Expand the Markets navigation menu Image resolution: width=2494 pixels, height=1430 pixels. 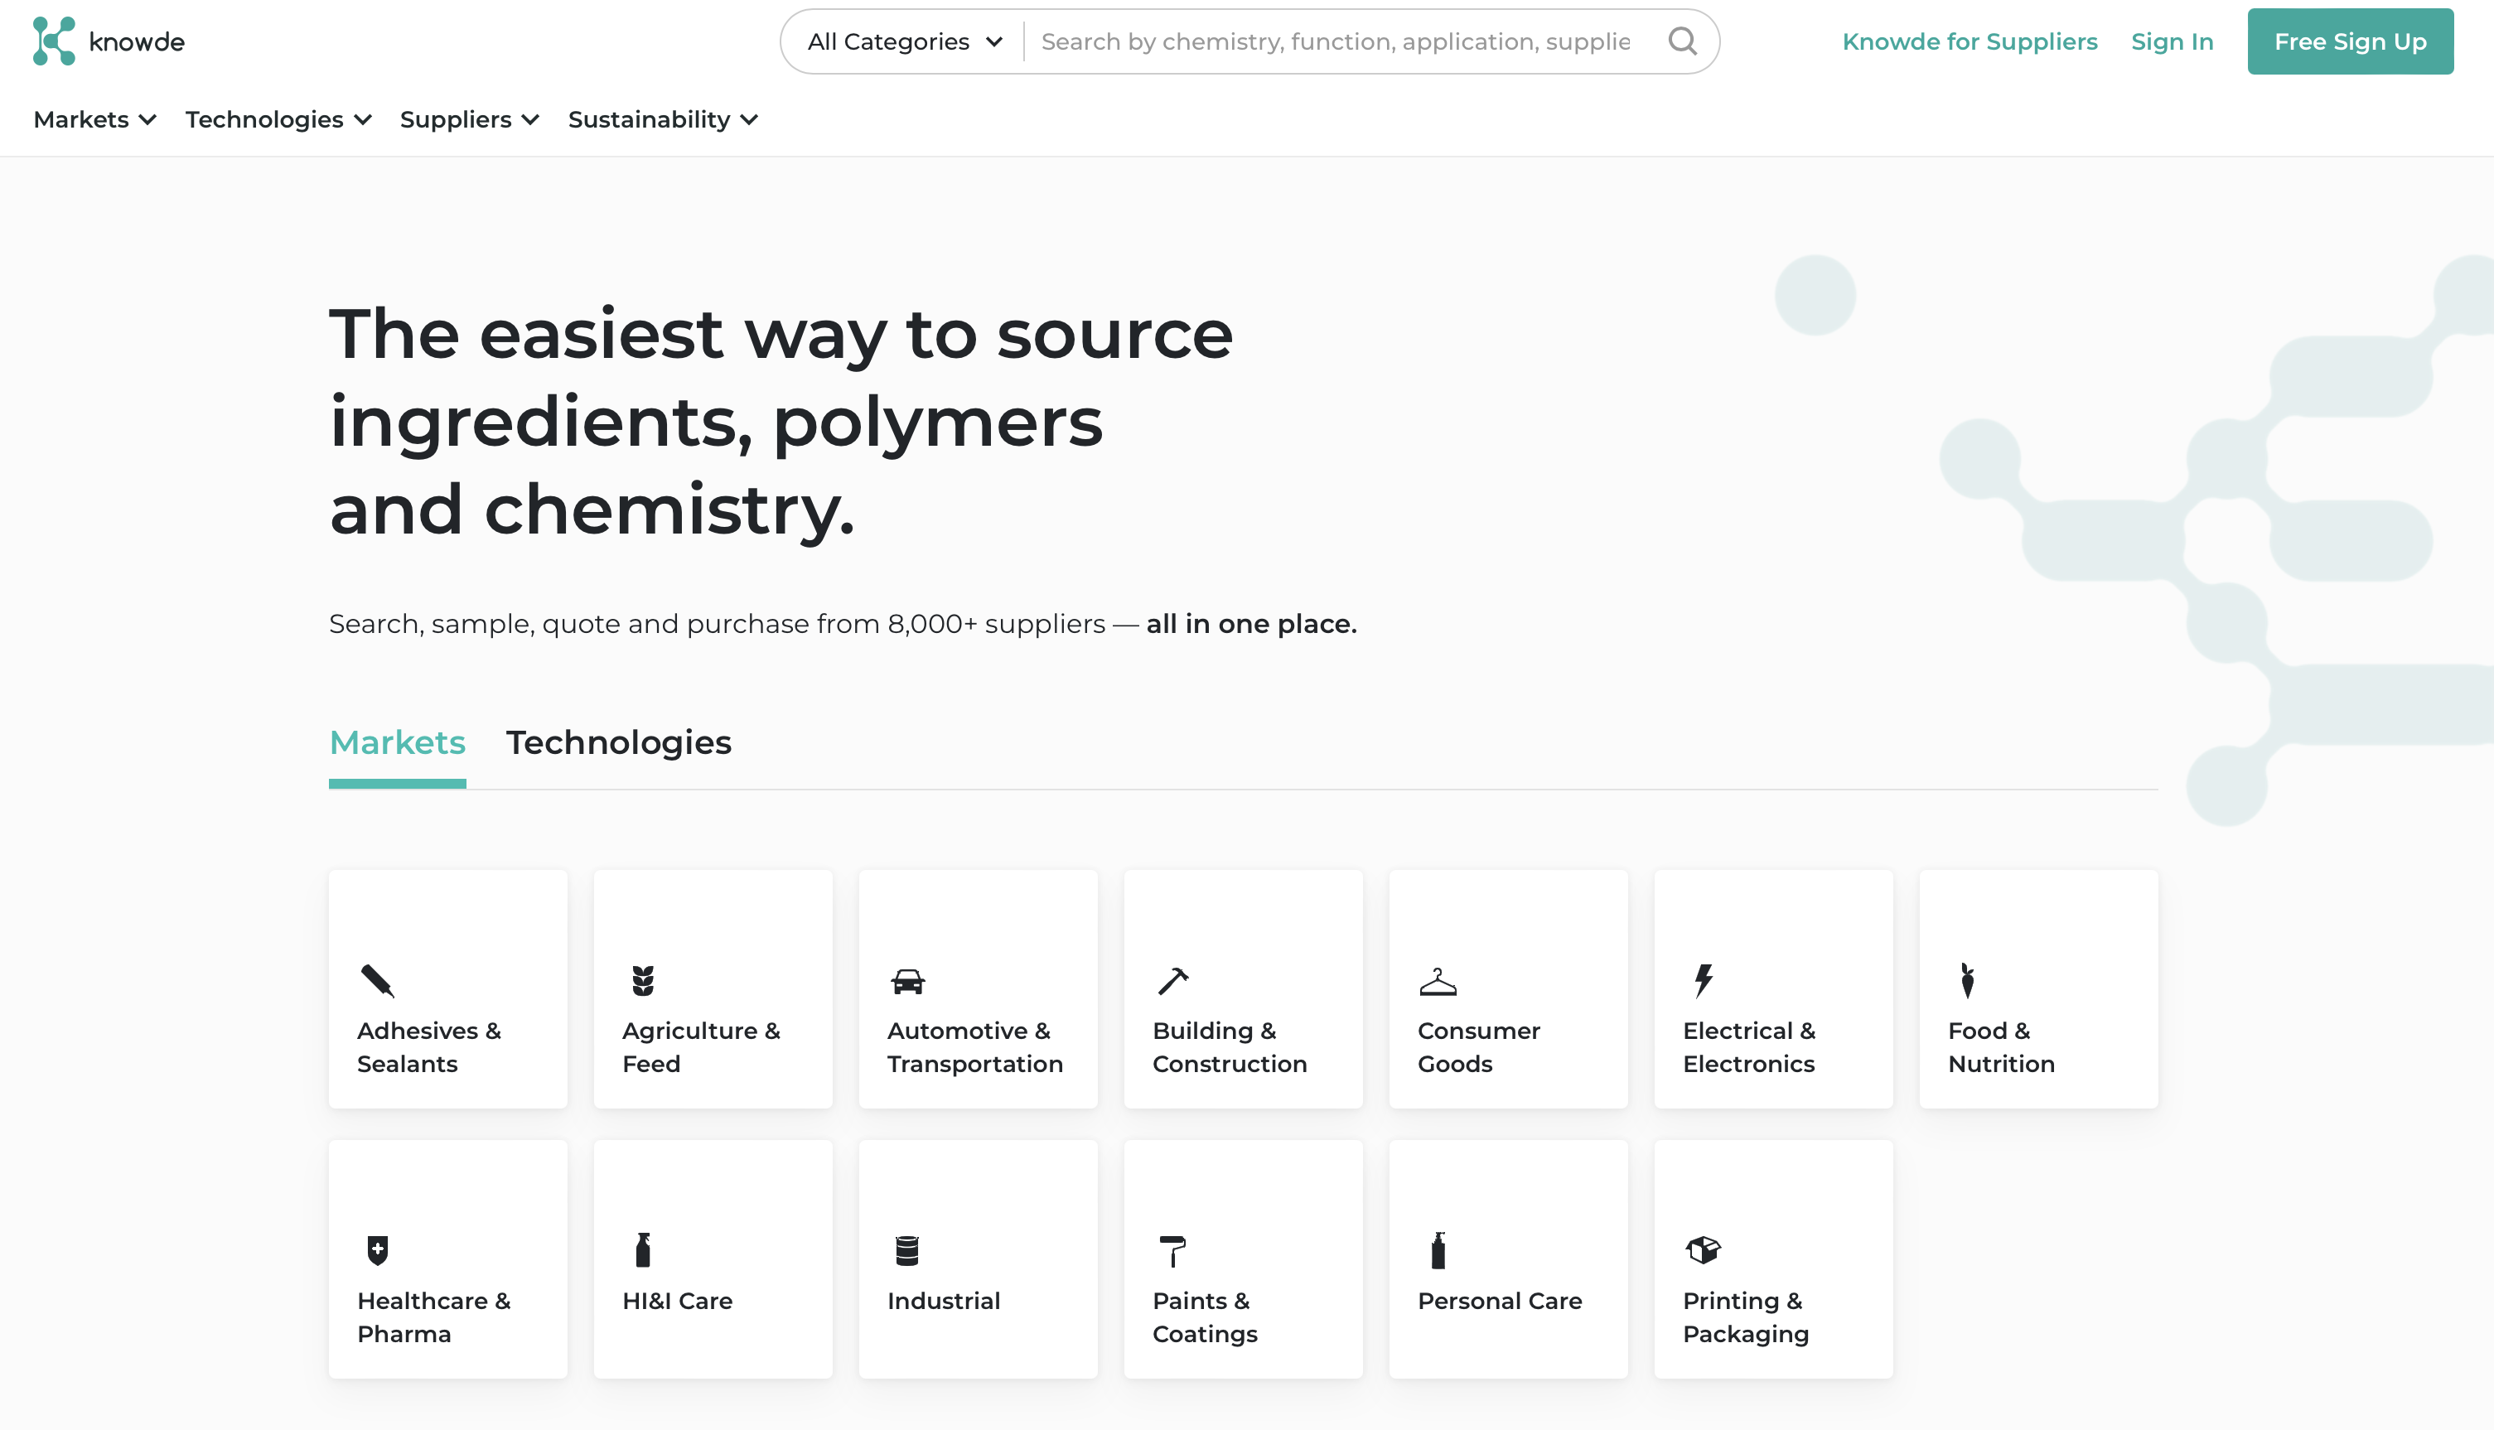(x=94, y=118)
